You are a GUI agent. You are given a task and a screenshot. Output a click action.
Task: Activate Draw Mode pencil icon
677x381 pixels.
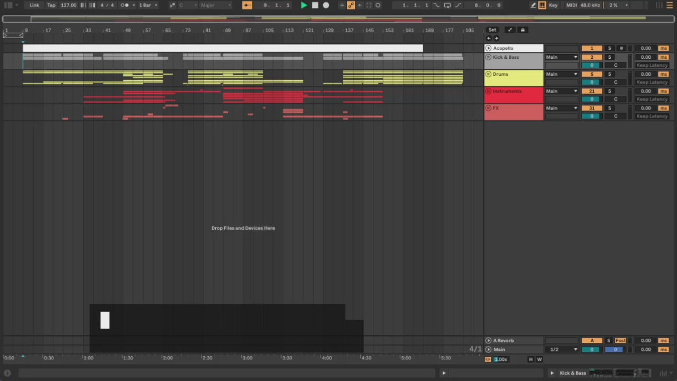(x=533, y=5)
